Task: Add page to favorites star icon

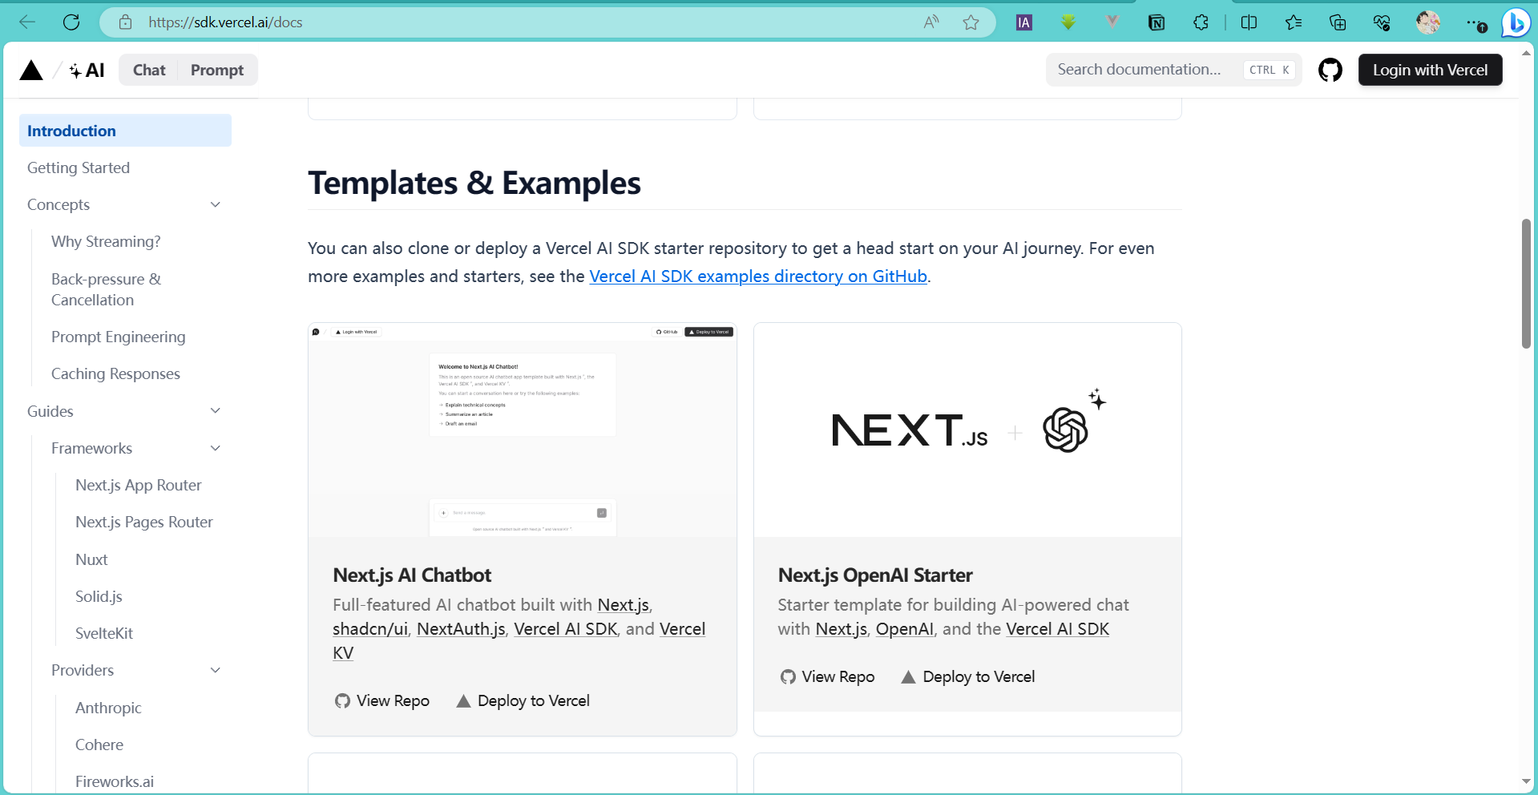Action: [x=971, y=22]
